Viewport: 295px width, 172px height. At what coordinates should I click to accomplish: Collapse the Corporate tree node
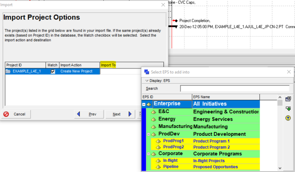tap(148, 154)
